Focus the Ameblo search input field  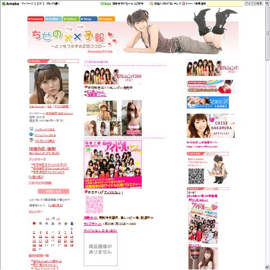(x=225, y=3)
